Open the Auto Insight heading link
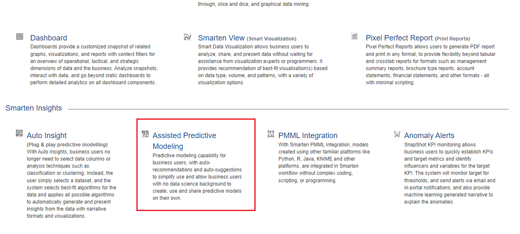The height and width of the screenshot is (234, 520). (47, 136)
